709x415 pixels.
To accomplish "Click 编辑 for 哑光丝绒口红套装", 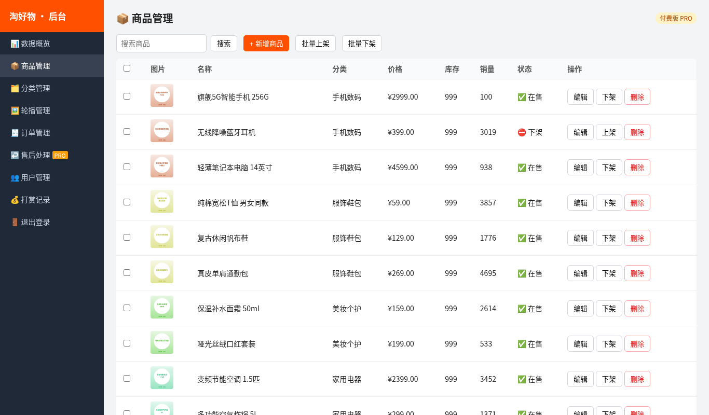I will point(580,344).
